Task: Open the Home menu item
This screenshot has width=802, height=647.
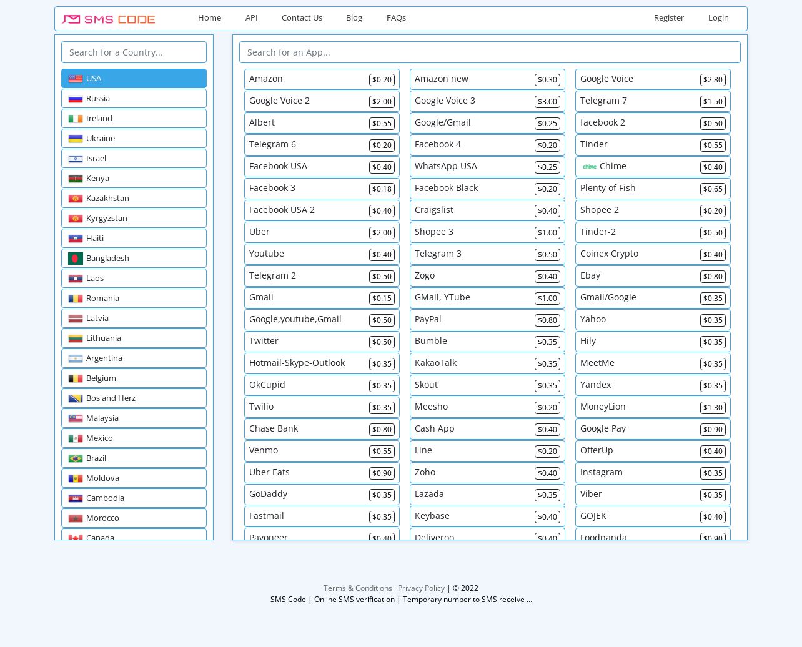Action: pyautogui.click(x=209, y=18)
